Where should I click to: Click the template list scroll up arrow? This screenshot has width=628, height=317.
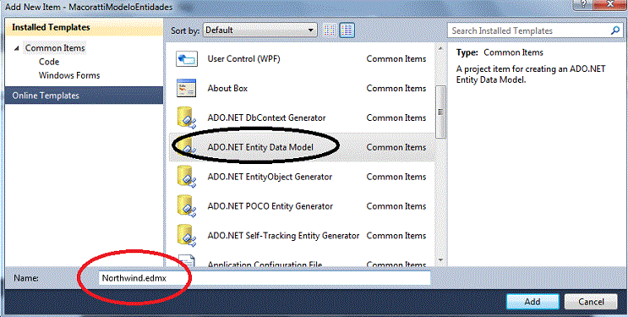[440, 49]
